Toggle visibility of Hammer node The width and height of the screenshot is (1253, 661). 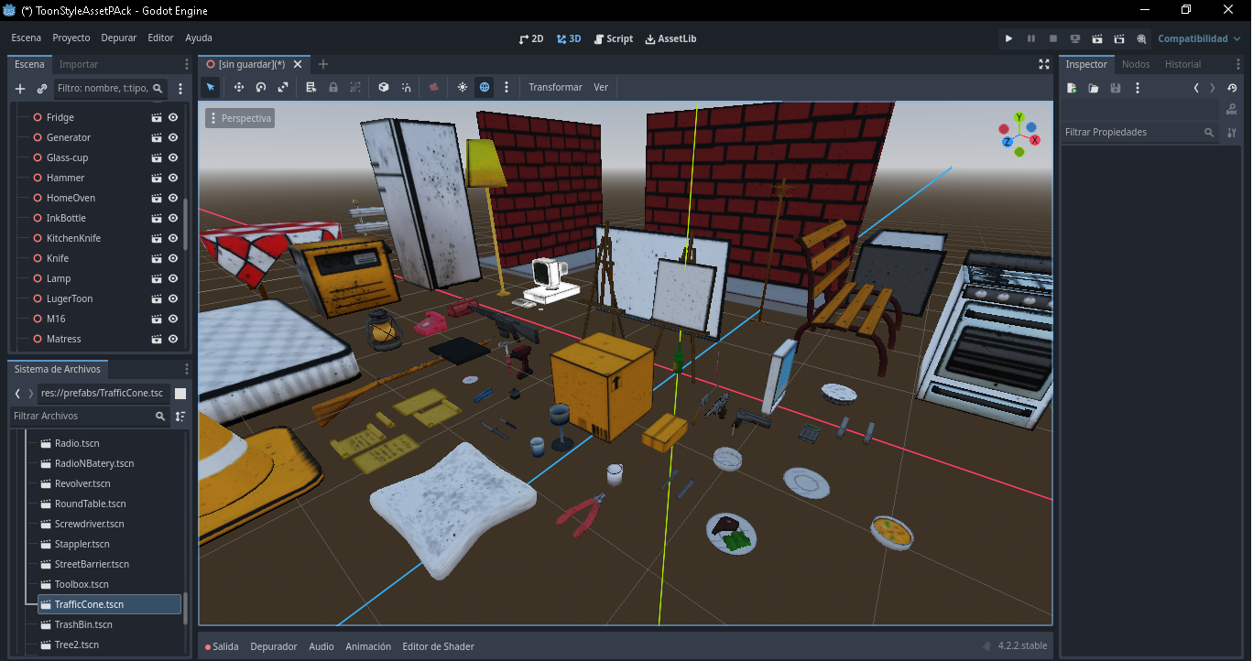[172, 178]
